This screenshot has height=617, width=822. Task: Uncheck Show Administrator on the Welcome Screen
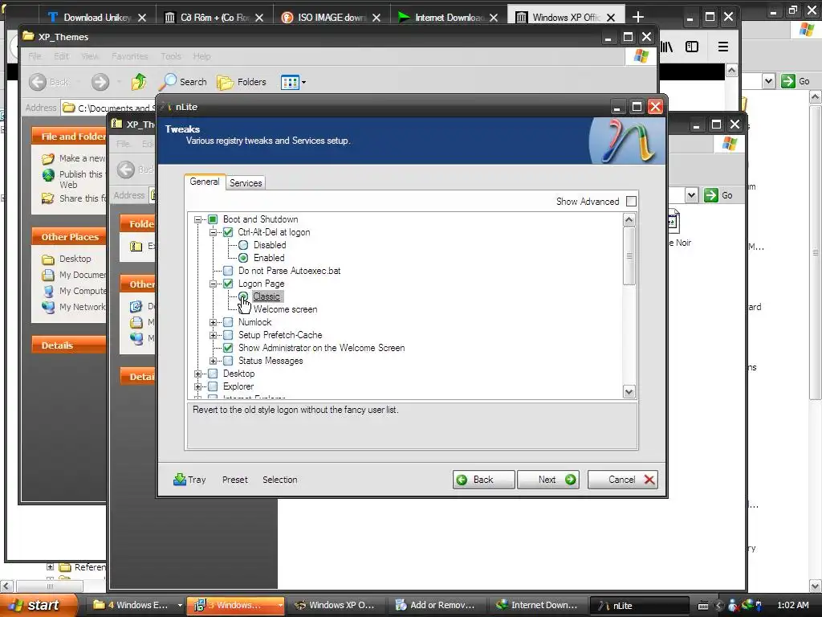click(228, 348)
